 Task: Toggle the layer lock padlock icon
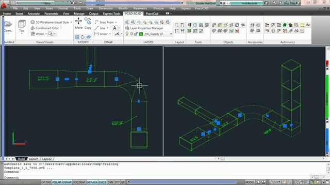(136, 34)
